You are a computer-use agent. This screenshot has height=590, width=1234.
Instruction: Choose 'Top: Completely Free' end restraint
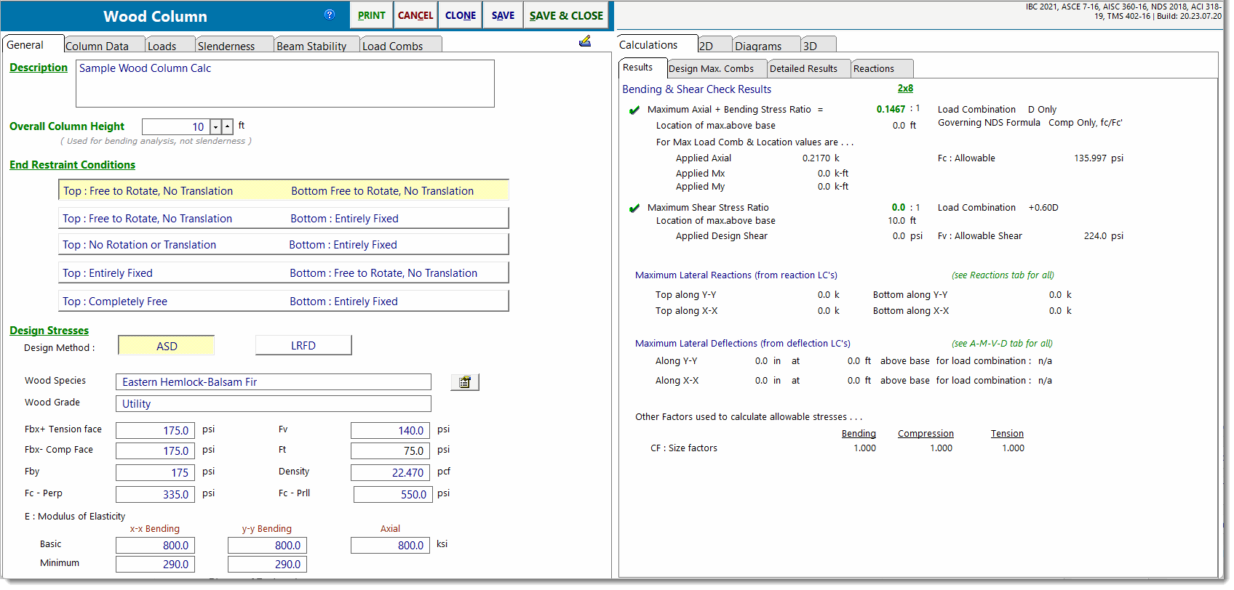coord(284,301)
